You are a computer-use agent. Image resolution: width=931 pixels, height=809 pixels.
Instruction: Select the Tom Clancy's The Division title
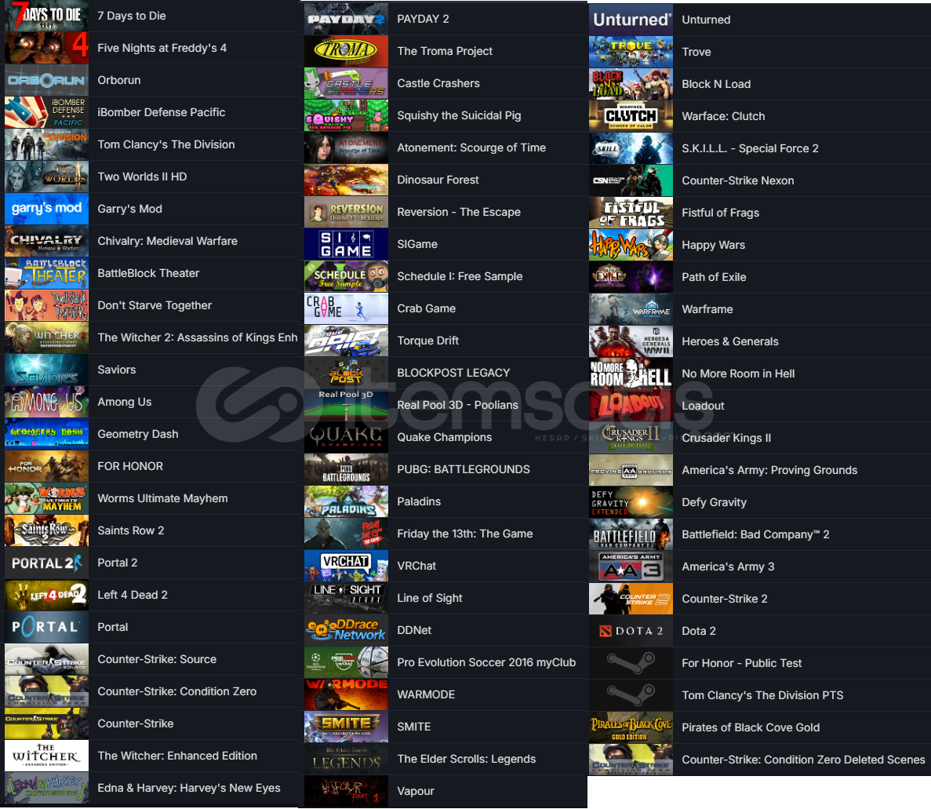pyautogui.click(x=166, y=144)
